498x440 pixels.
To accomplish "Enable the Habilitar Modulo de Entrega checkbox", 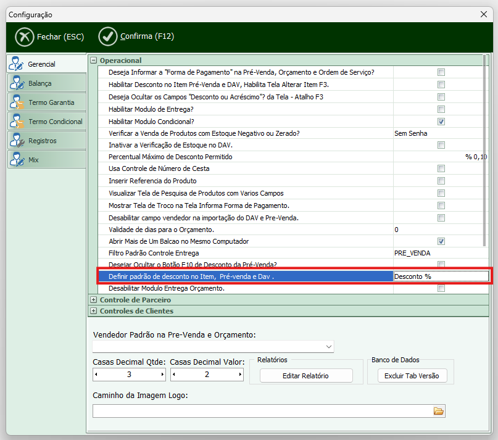I will (x=441, y=109).
